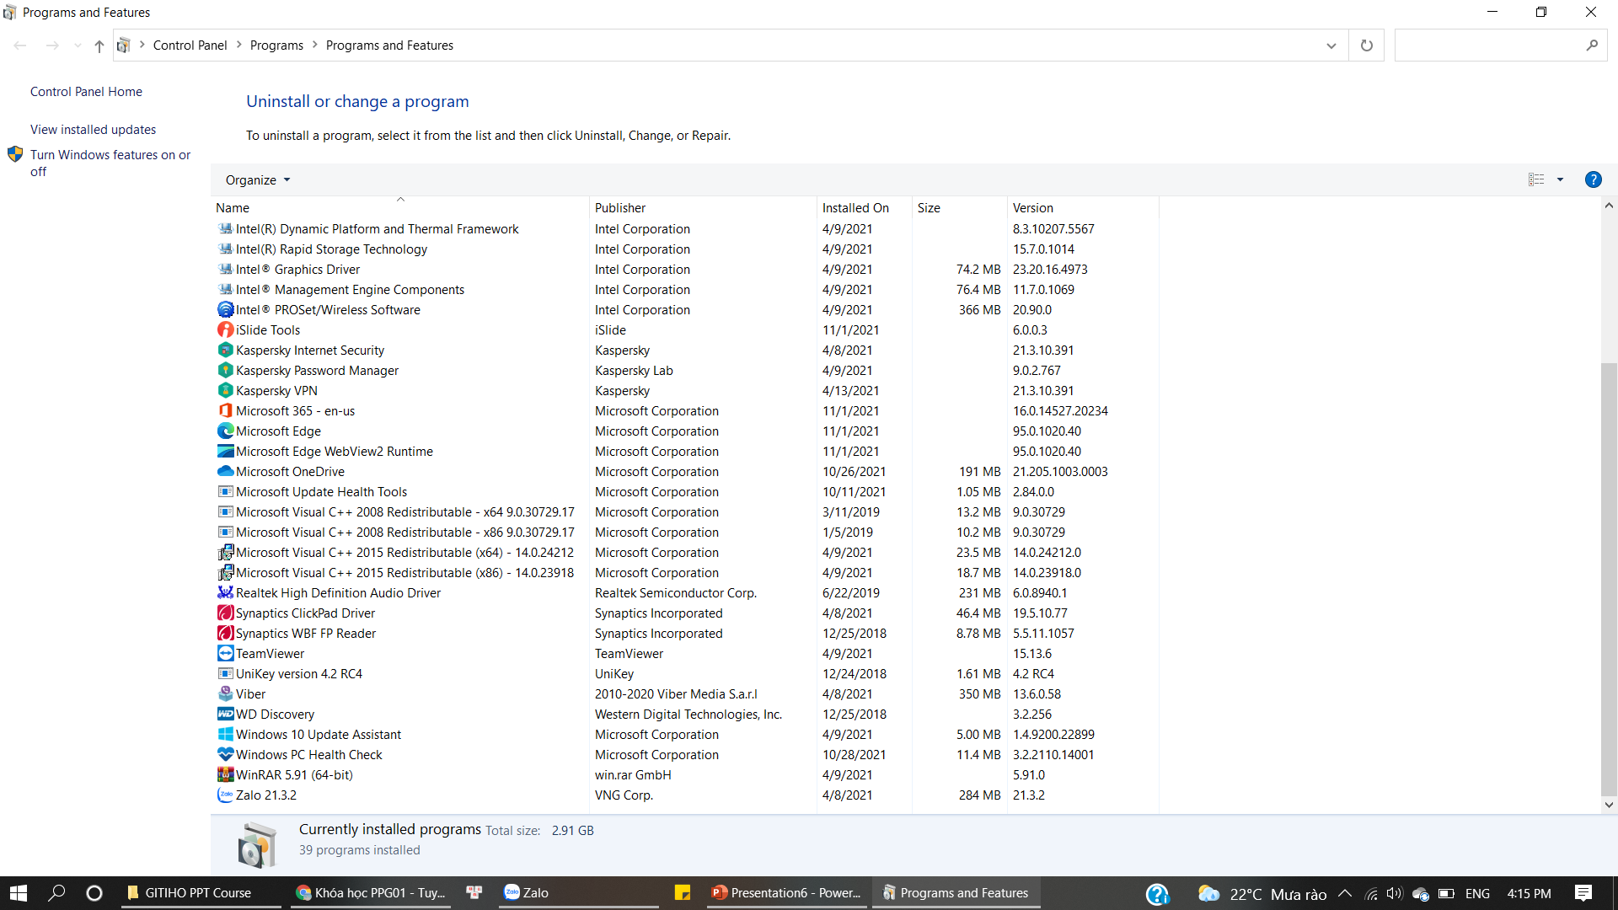Expand the address bar history dropdown
Screen dimensions: 1618x910
click(x=1331, y=45)
